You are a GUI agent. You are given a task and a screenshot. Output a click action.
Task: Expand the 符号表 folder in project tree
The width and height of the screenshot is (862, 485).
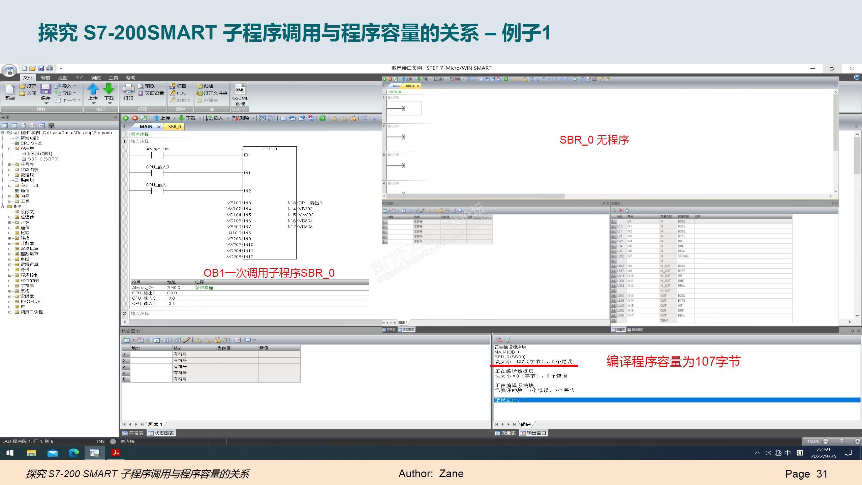point(10,164)
